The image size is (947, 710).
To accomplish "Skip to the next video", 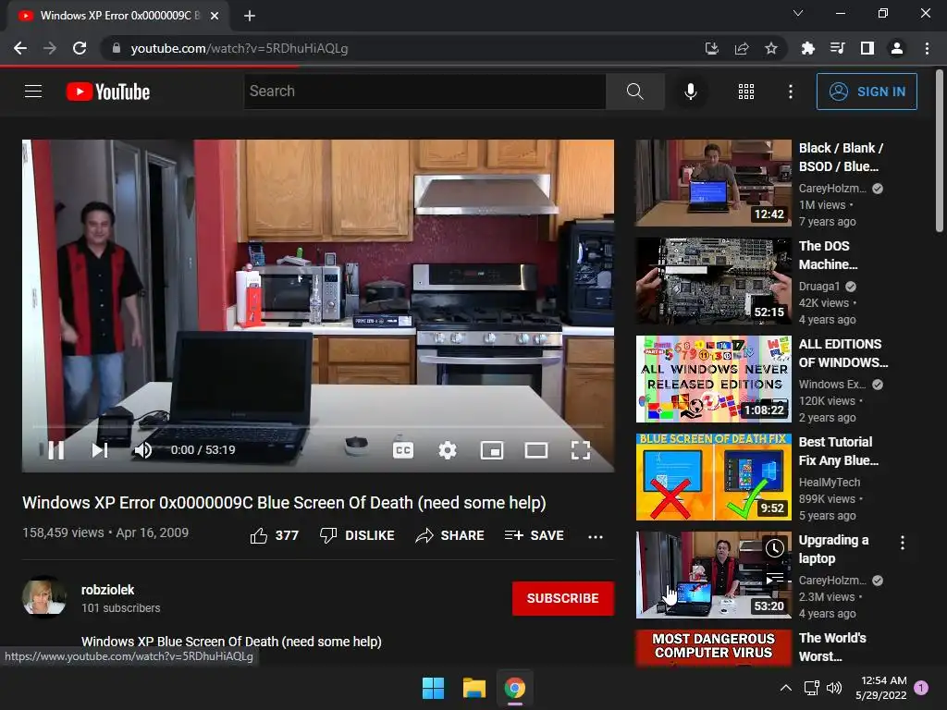I will pyautogui.click(x=100, y=450).
